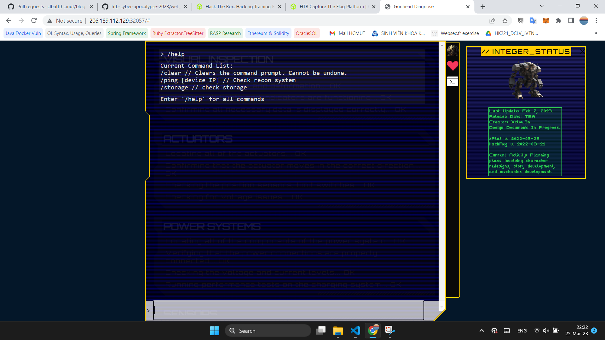Screen dimensions: 605x340
Task: Open the Visual Studio Code taskbar icon
Action: 355,331
